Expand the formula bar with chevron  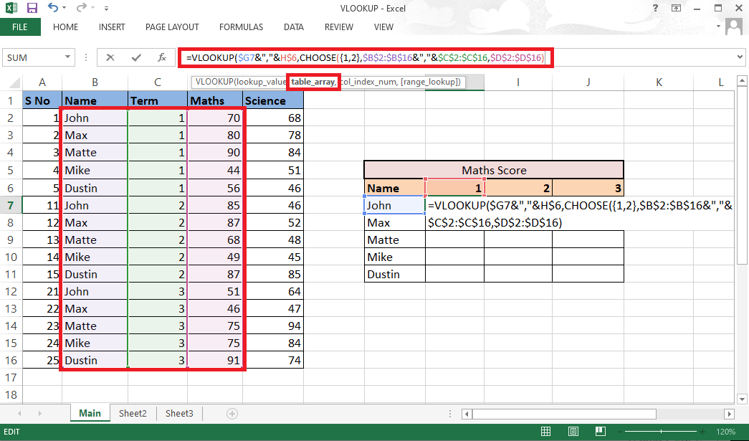(x=741, y=57)
